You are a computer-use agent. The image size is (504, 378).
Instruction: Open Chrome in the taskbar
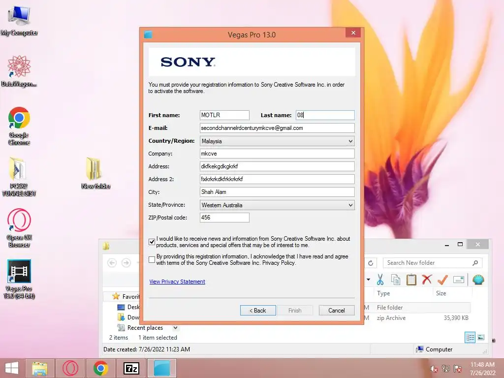point(100,368)
